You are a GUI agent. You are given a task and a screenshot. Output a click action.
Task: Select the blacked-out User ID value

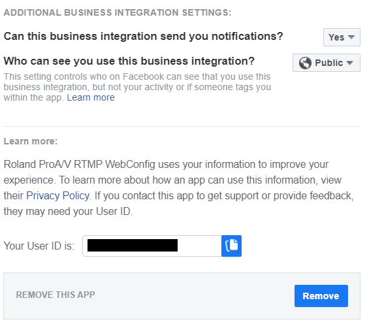coord(133,245)
